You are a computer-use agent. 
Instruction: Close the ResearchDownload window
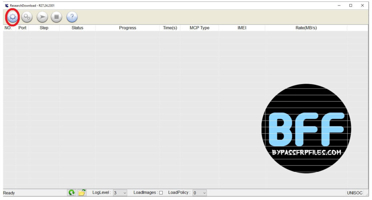[x=362, y=5]
